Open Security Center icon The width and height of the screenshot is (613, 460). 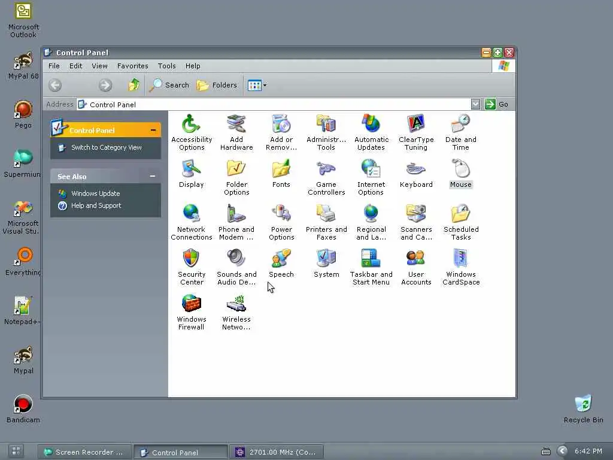point(192,267)
